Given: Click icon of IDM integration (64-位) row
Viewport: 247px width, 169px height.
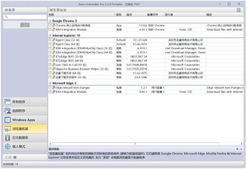Looking at the screenshot, I should click(54, 52).
